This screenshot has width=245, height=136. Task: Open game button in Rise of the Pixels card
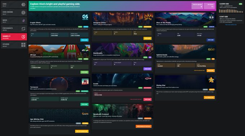click(x=211, y=40)
